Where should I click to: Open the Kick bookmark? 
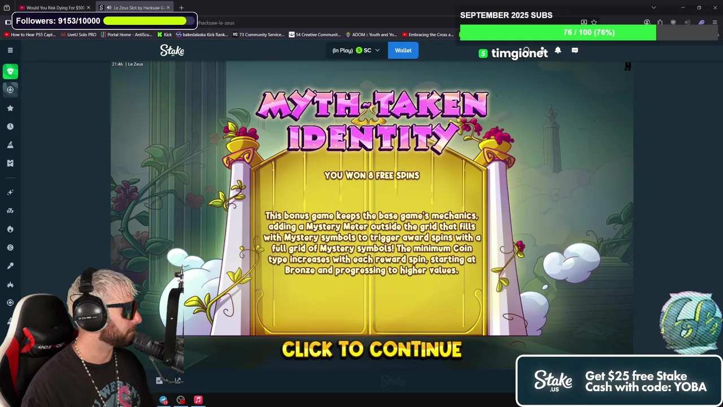tap(164, 34)
